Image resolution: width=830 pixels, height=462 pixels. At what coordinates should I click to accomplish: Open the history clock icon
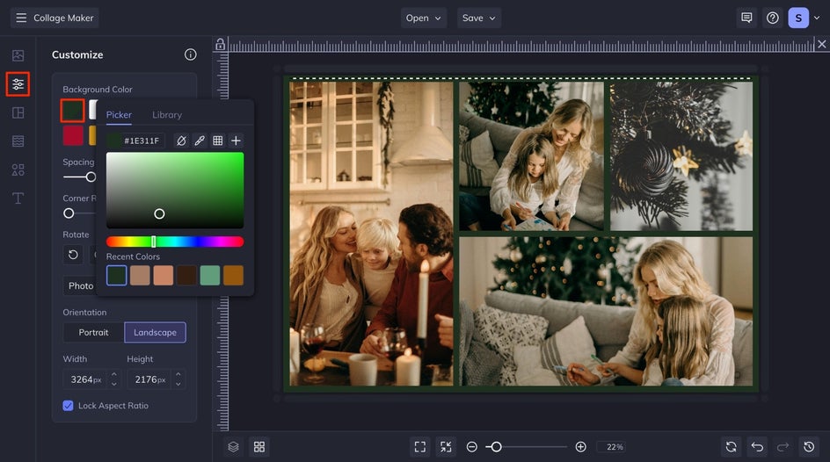(x=809, y=447)
